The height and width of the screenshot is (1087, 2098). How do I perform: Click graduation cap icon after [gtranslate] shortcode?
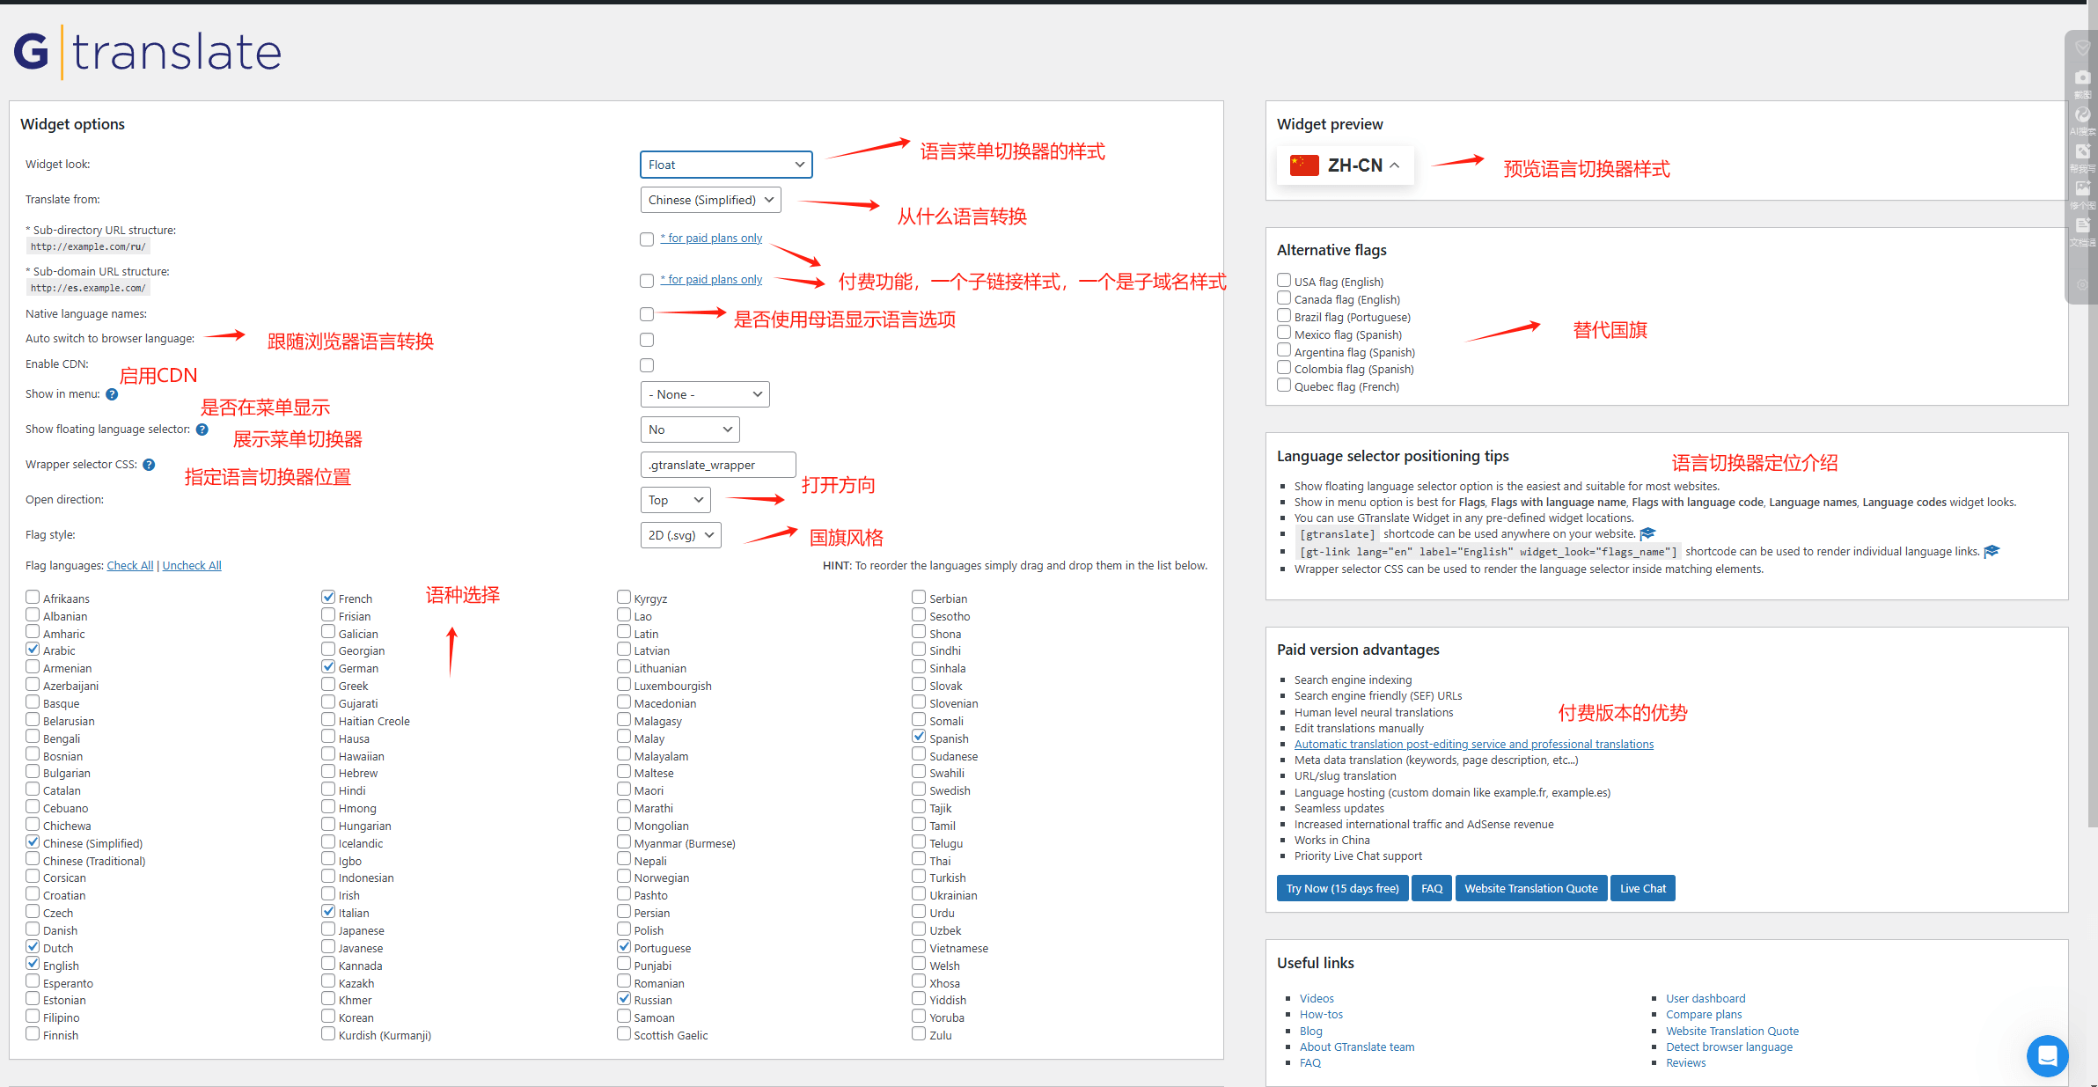click(x=1647, y=534)
